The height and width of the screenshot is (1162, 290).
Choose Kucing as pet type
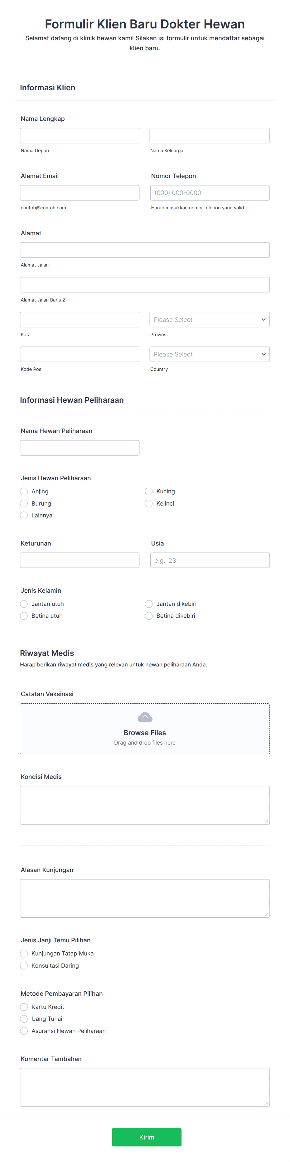click(x=149, y=491)
